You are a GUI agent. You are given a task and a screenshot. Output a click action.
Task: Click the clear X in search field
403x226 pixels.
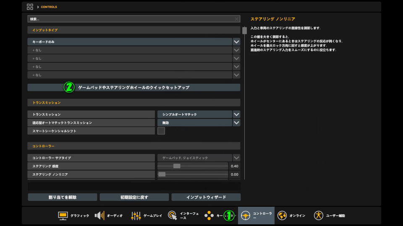[x=236, y=19]
